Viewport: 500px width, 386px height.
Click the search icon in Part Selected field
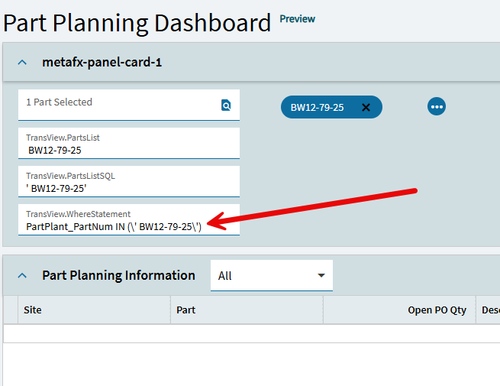pyautogui.click(x=226, y=105)
